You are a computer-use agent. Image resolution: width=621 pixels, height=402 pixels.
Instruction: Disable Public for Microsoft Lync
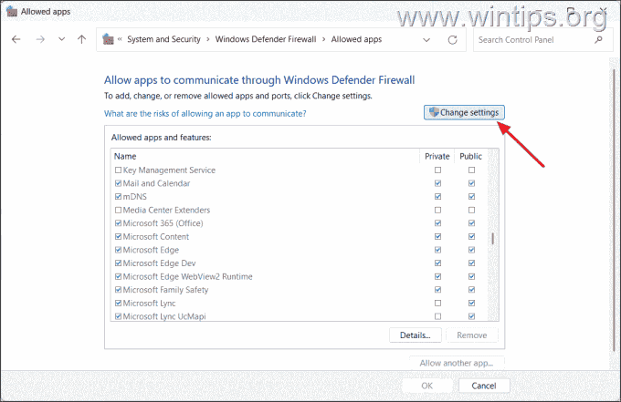[471, 304]
